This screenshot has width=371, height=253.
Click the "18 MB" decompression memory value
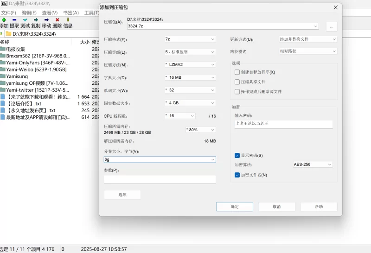(210, 141)
